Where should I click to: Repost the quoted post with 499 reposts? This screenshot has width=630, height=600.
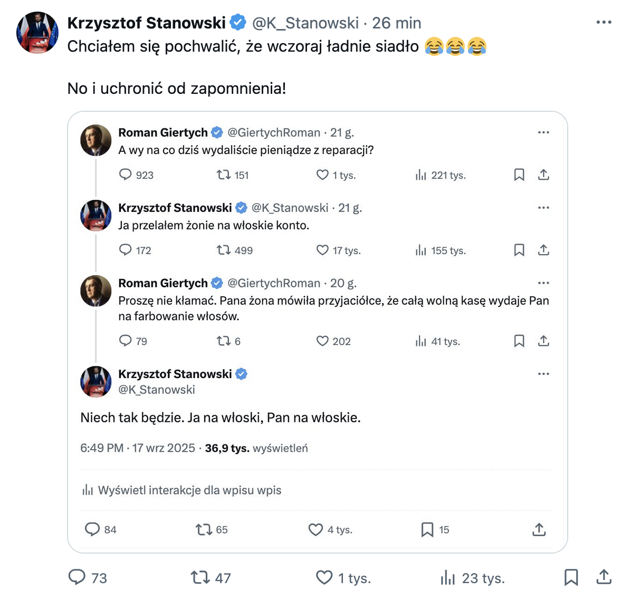(224, 250)
